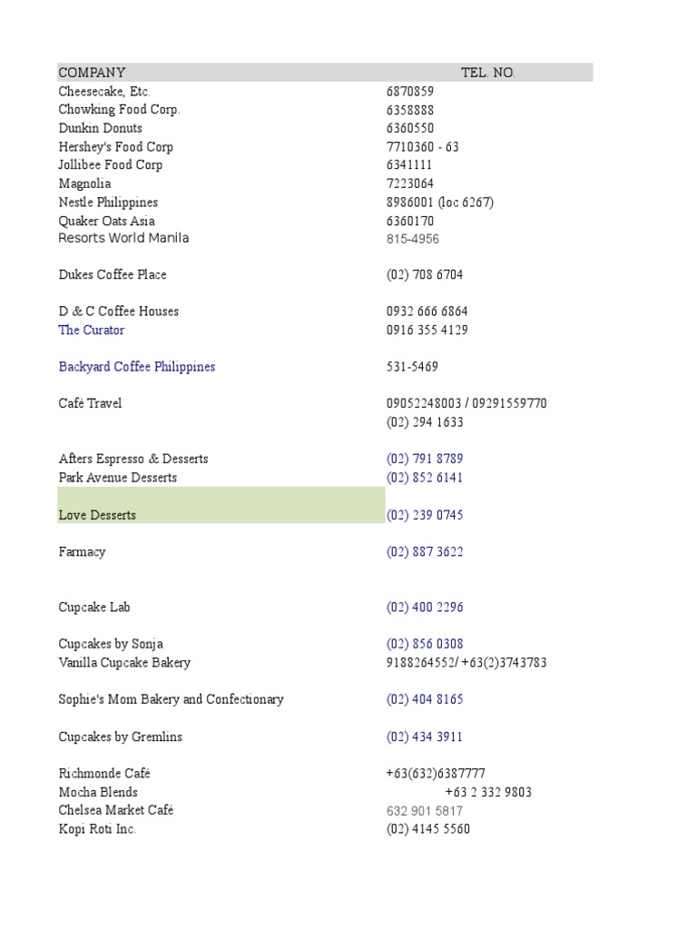The image size is (697, 930).
Task: Select the Dukes Coffee Place entry
Action: tap(113, 275)
